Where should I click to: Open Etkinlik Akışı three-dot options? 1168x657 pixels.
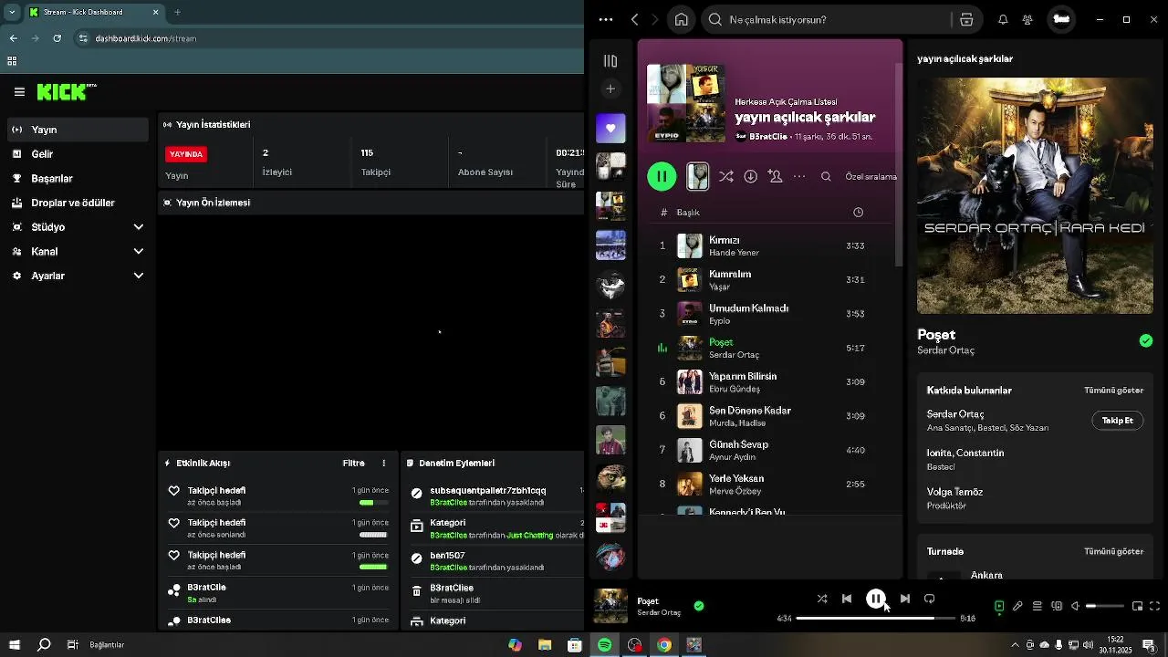point(383,464)
